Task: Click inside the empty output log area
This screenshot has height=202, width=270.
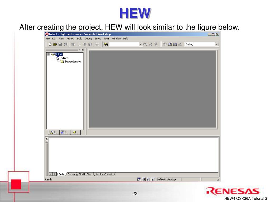Action: [134, 155]
